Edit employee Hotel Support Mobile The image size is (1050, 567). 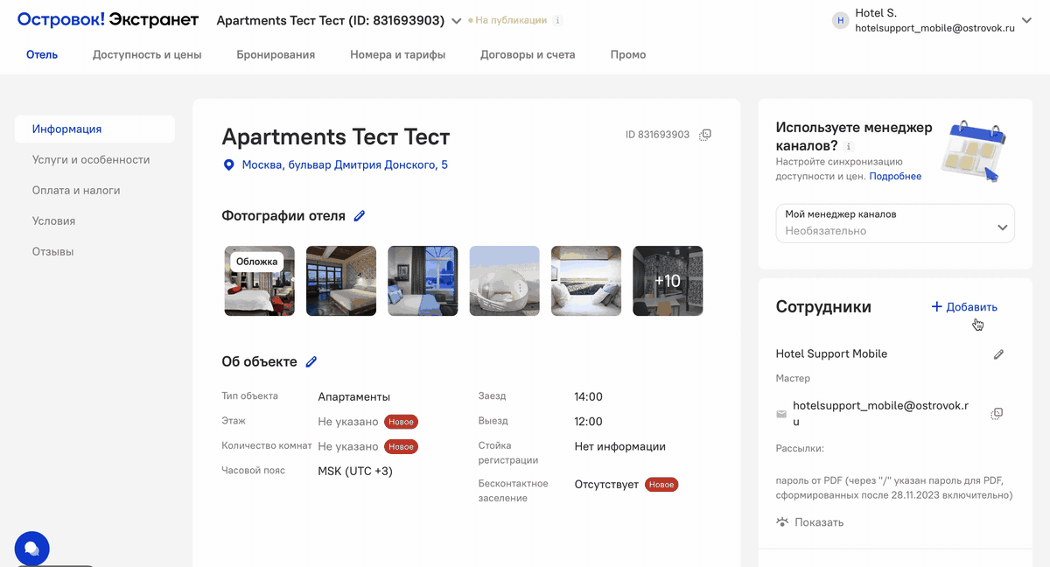(x=998, y=354)
